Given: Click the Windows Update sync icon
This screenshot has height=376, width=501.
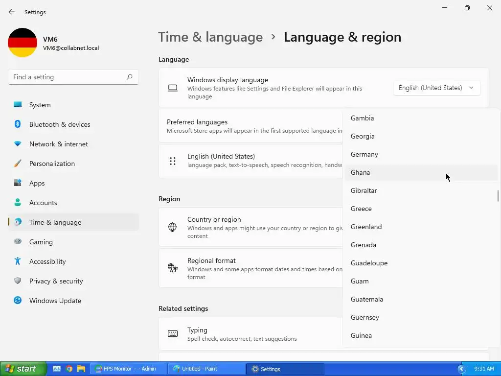Looking at the screenshot, I should [x=18, y=300].
